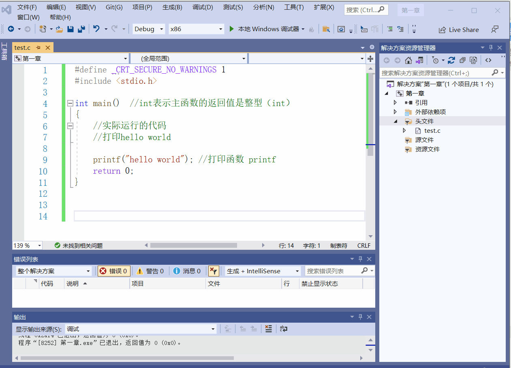This screenshot has width=511, height=368.
Task: Click the Open File folder icon
Action: click(x=59, y=29)
